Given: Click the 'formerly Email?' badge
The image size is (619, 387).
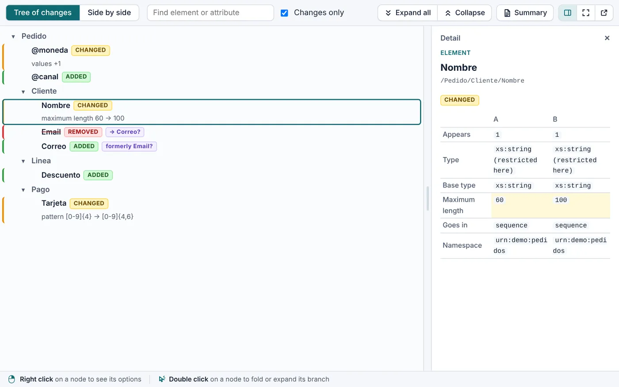Looking at the screenshot, I should click(x=129, y=146).
